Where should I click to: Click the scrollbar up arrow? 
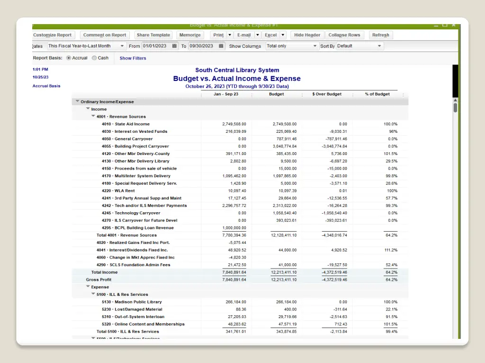[455, 100]
